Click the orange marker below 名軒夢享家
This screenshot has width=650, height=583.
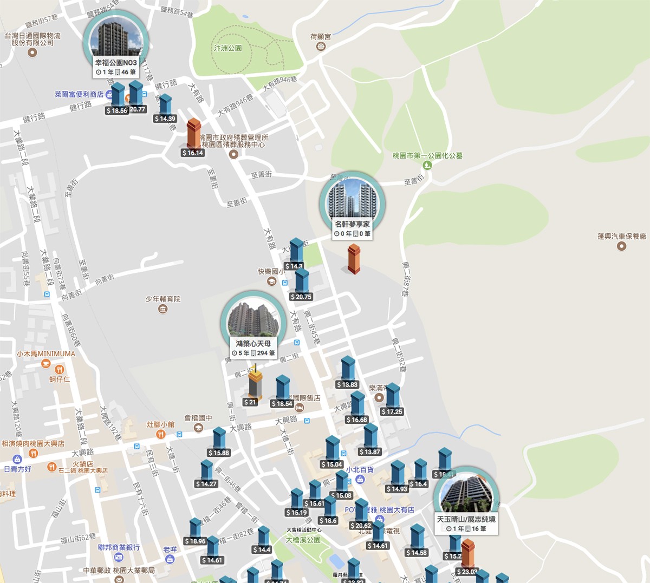(353, 259)
